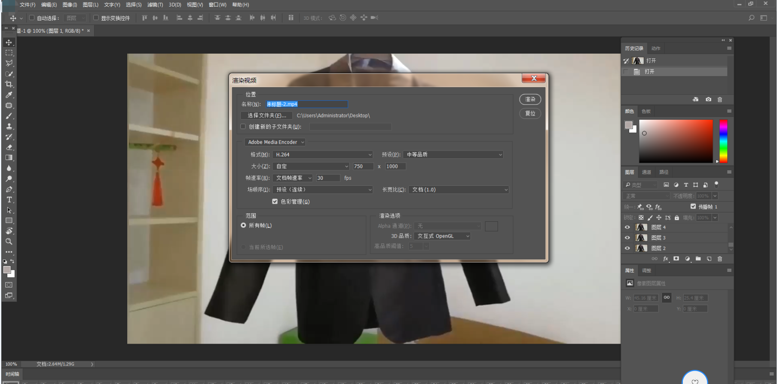This screenshot has width=777, height=384.
Task: Check 创建新的子文件夹 option
Action: [243, 127]
